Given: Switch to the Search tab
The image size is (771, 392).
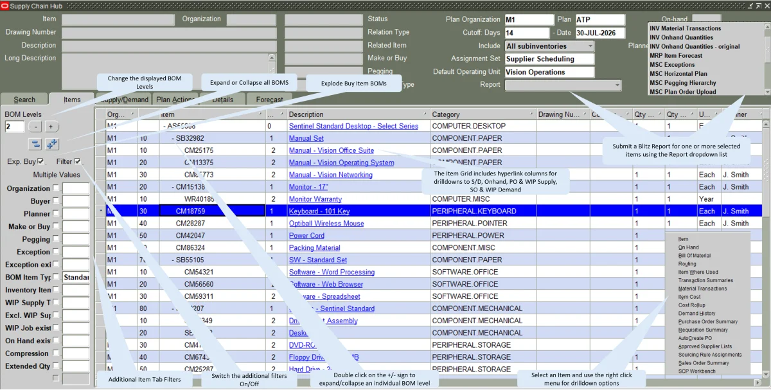Looking at the screenshot, I should coord(24,100).
